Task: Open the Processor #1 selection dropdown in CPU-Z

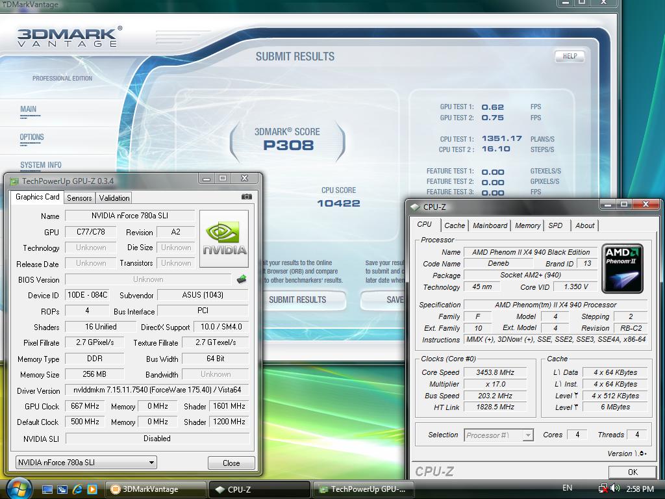Action: coord(499,435)
